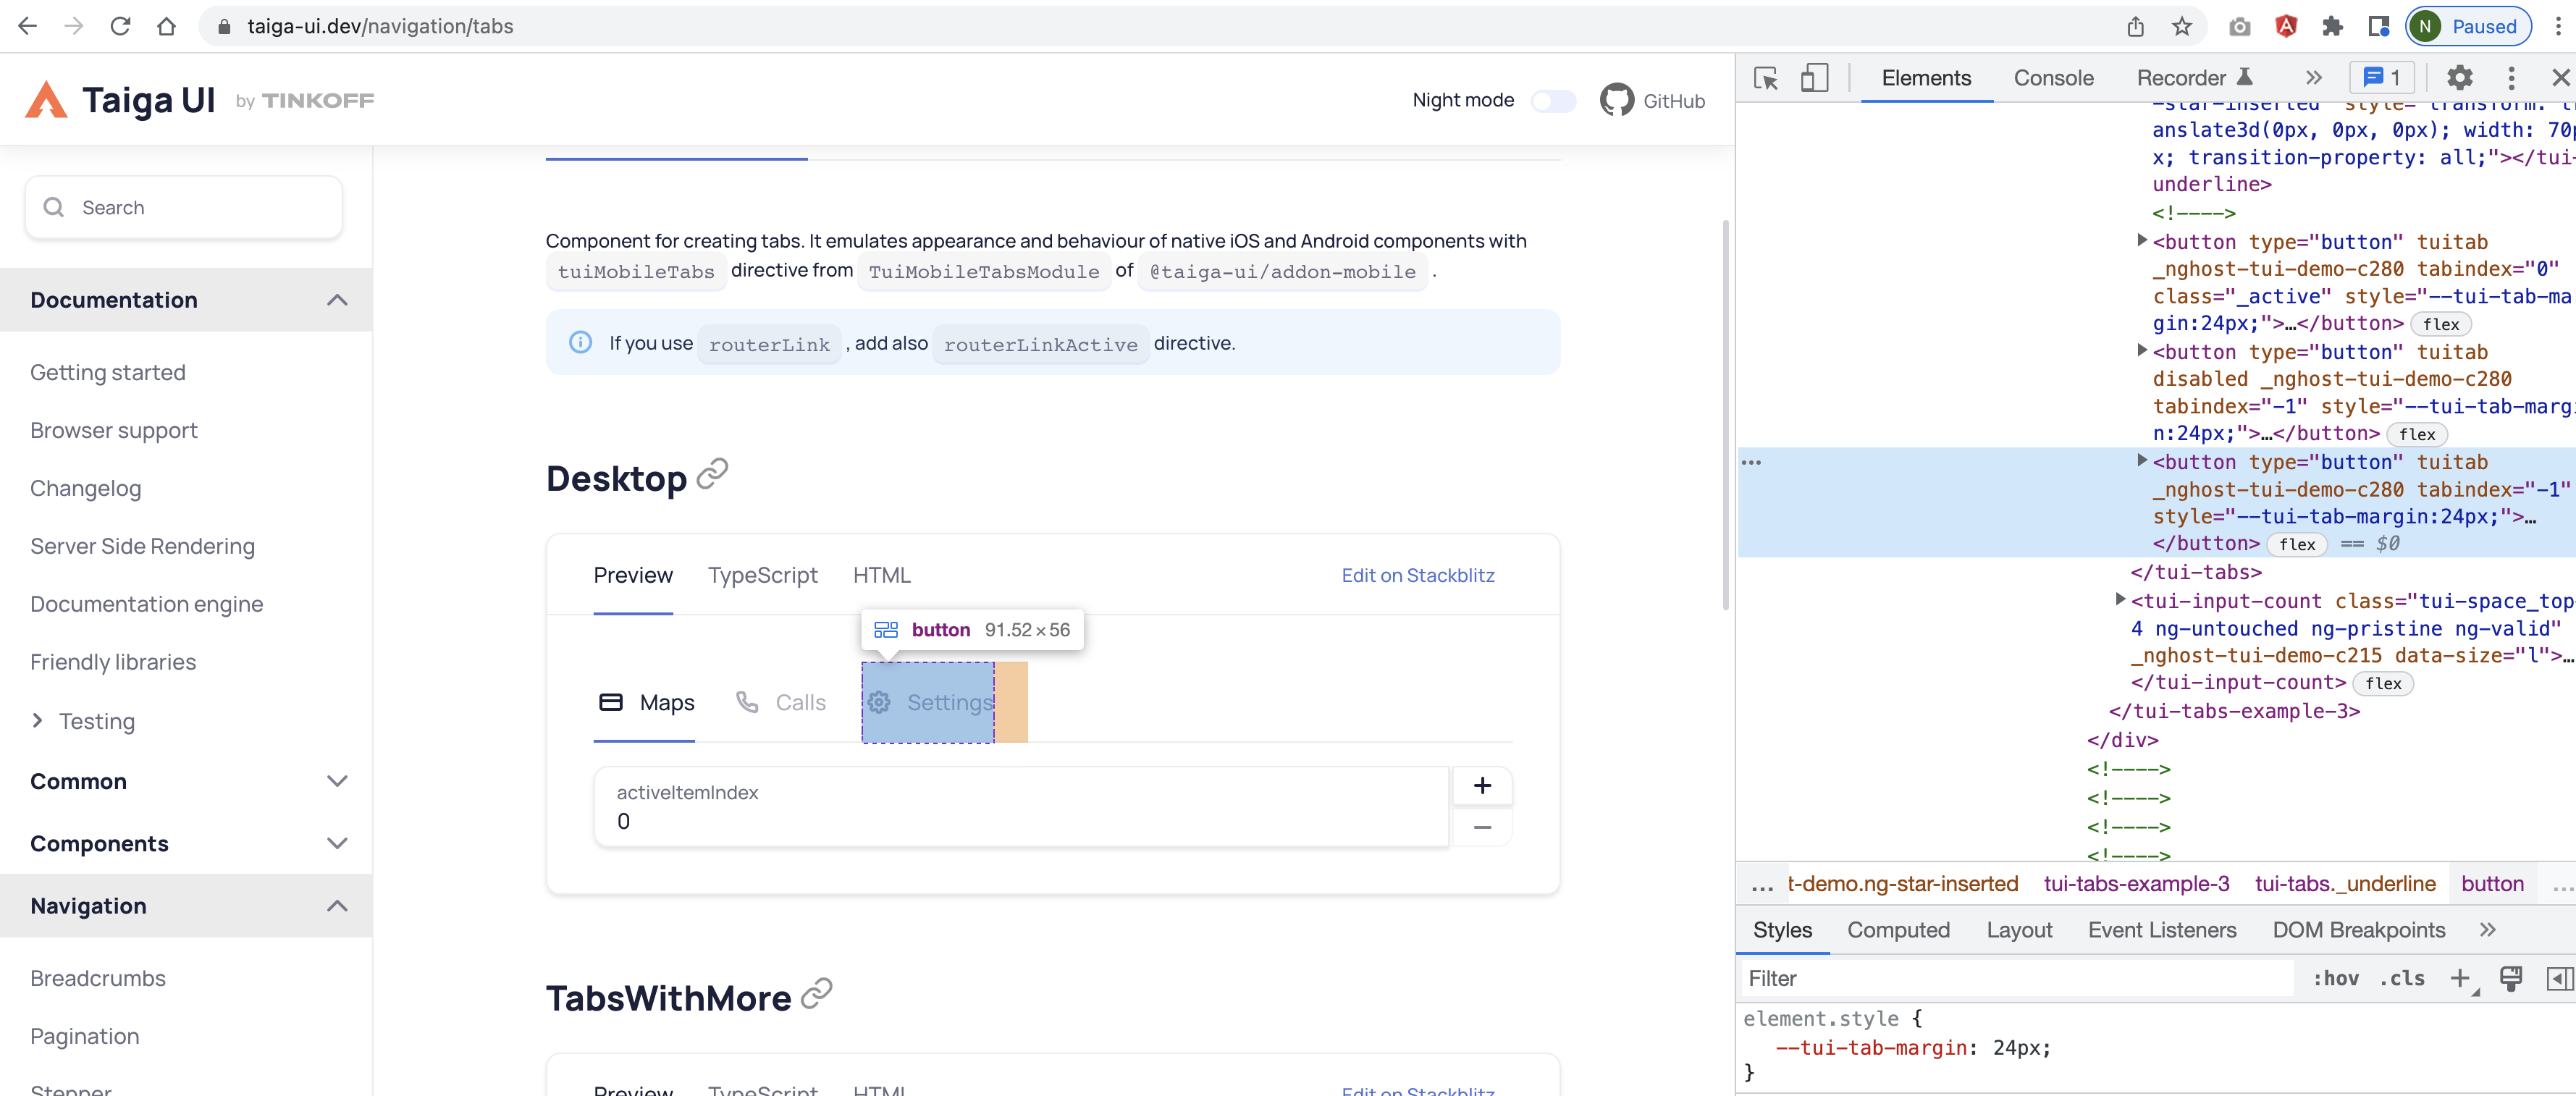
Task: Click the anchor link icon beside Desktop heading
Action: (710, 474)
